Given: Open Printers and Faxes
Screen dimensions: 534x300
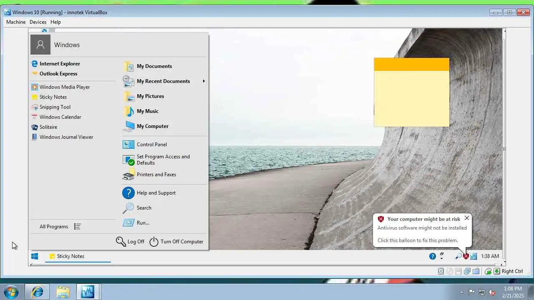Looking at the screenshot, I should click(x=149, y=175).
